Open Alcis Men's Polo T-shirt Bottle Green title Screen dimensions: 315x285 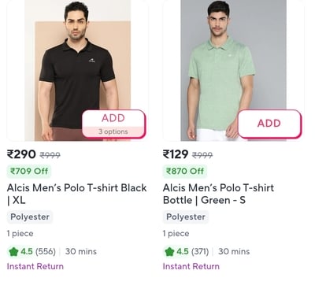[218, 194]
